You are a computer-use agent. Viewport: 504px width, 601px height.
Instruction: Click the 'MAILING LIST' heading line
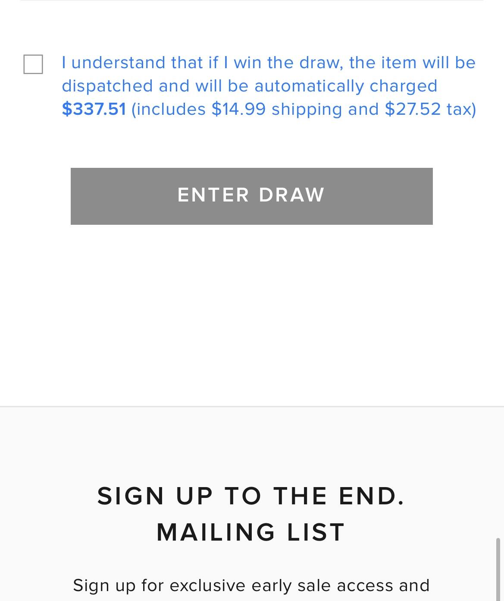(x=251, y=532)
